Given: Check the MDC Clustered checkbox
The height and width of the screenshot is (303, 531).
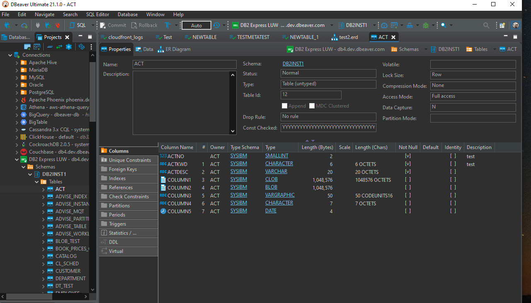Looking at the screenshot, I should click(x=312, y=106).
